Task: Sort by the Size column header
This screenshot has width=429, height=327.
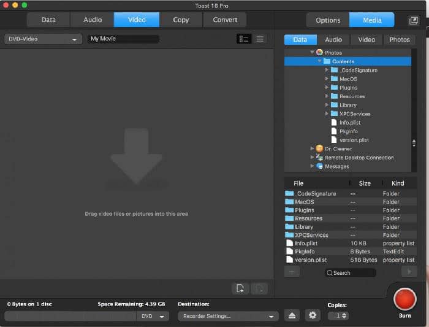Action: tap(365, 183)
